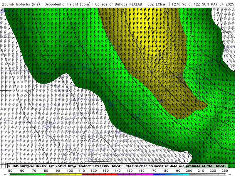Viewport: 235px width, 176px height.
Task: Click the "Geopotential Height (gpm)" title text
Action: point(68,4)
